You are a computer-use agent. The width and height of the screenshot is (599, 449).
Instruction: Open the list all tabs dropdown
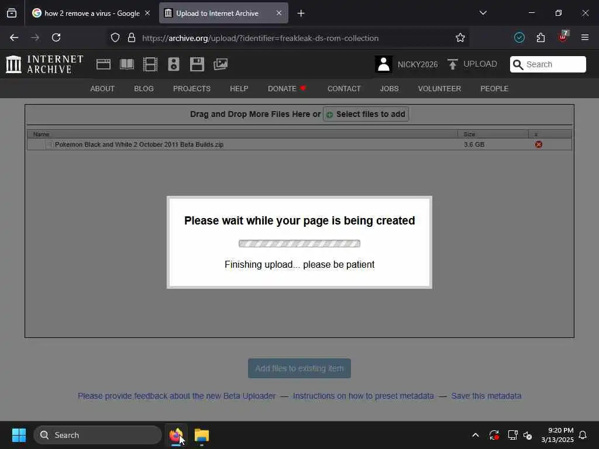[483, 13]
